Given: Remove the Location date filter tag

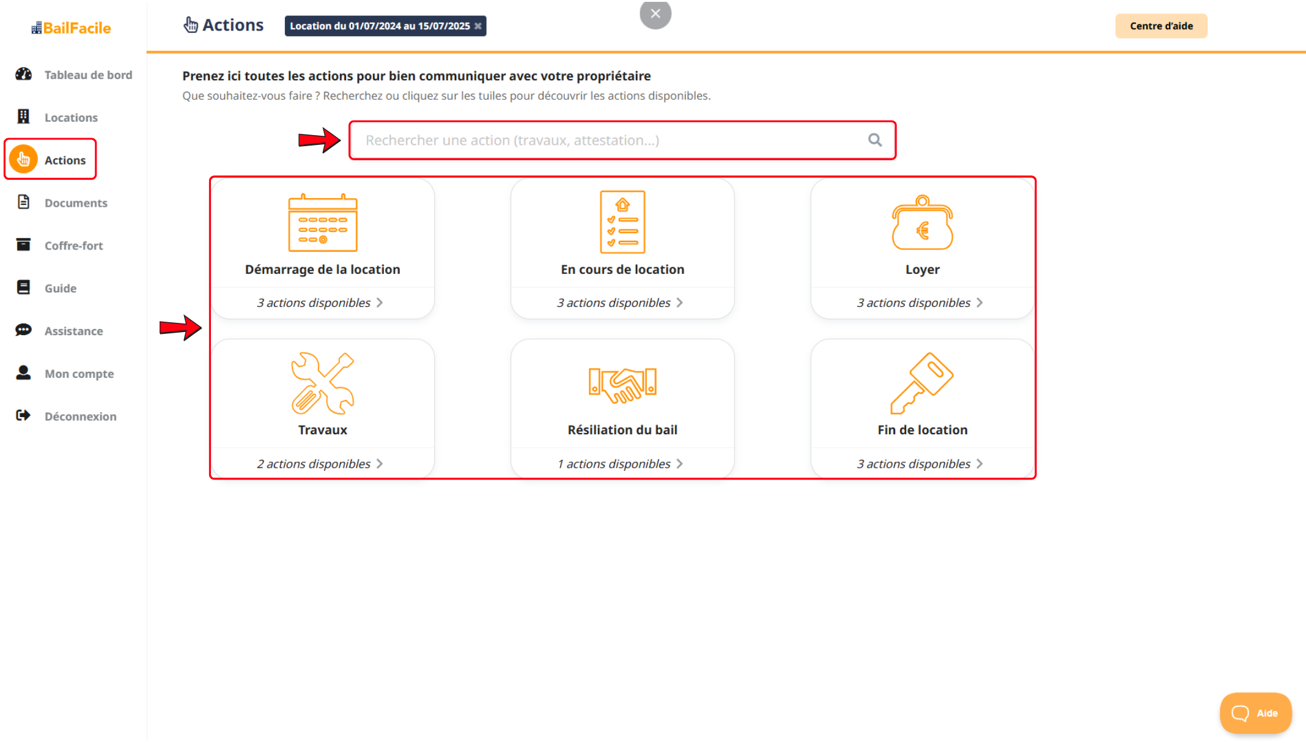Looking at the screenshot, I should coord(478,26).
